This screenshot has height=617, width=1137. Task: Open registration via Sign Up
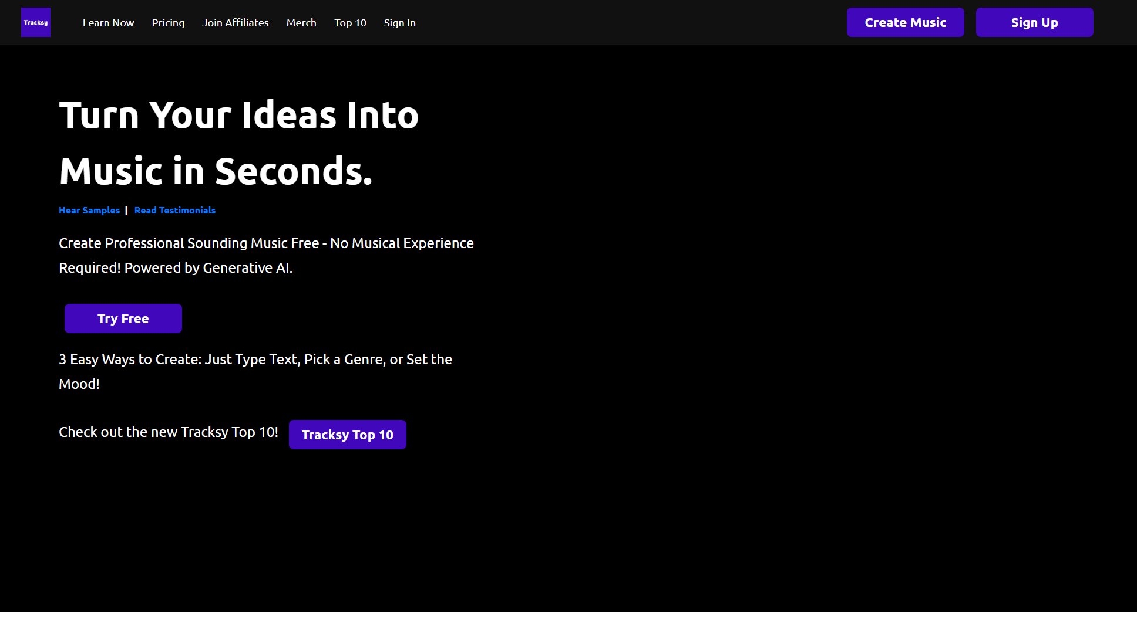pos(1034,22)
